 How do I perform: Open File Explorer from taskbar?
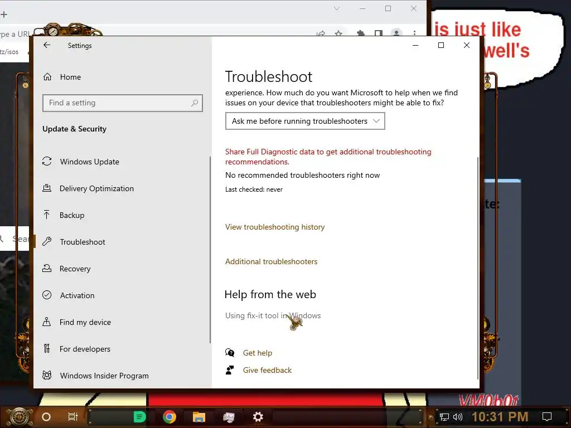click(199, 417)
